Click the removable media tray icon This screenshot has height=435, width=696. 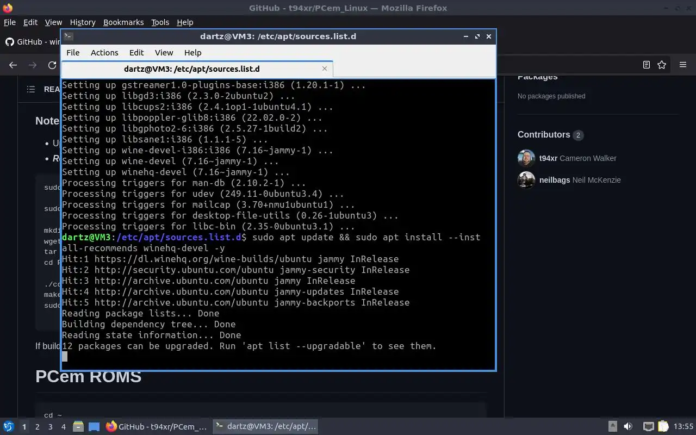click(612, 427)
